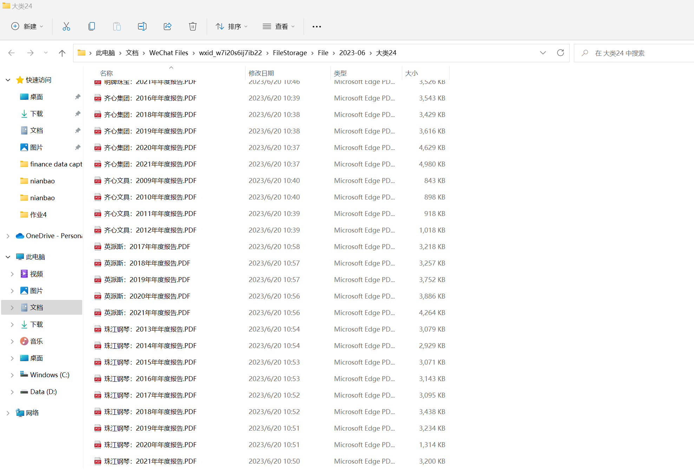Click FileStorage in breadcrumb path

tap(290, 53)
